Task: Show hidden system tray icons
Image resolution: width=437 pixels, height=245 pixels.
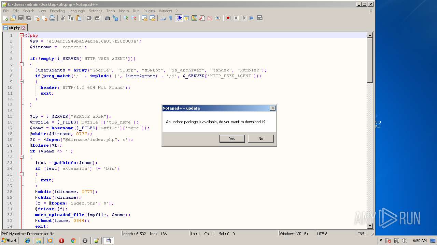Action: point(381,241)
